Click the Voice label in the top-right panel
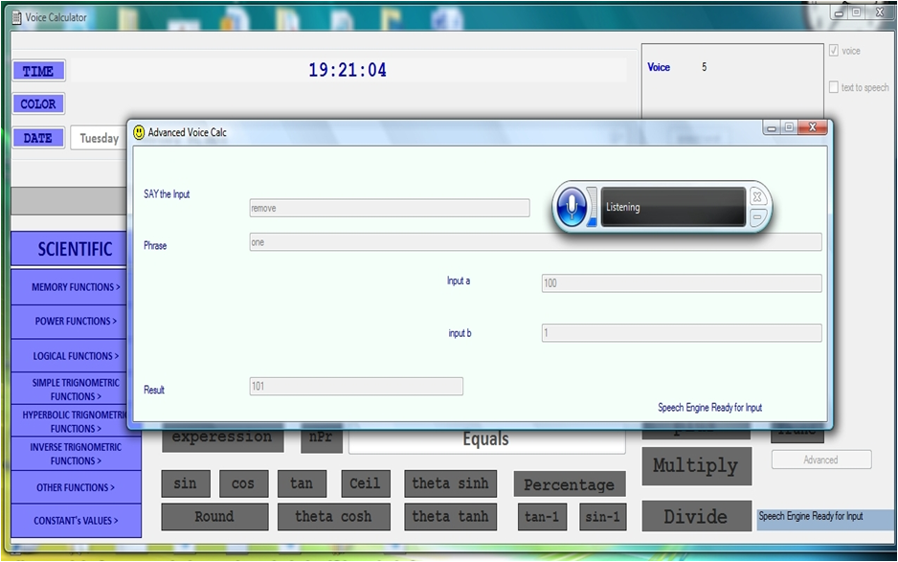The height and width of the screenshot is (562, 898). click(x=659, y=67)
